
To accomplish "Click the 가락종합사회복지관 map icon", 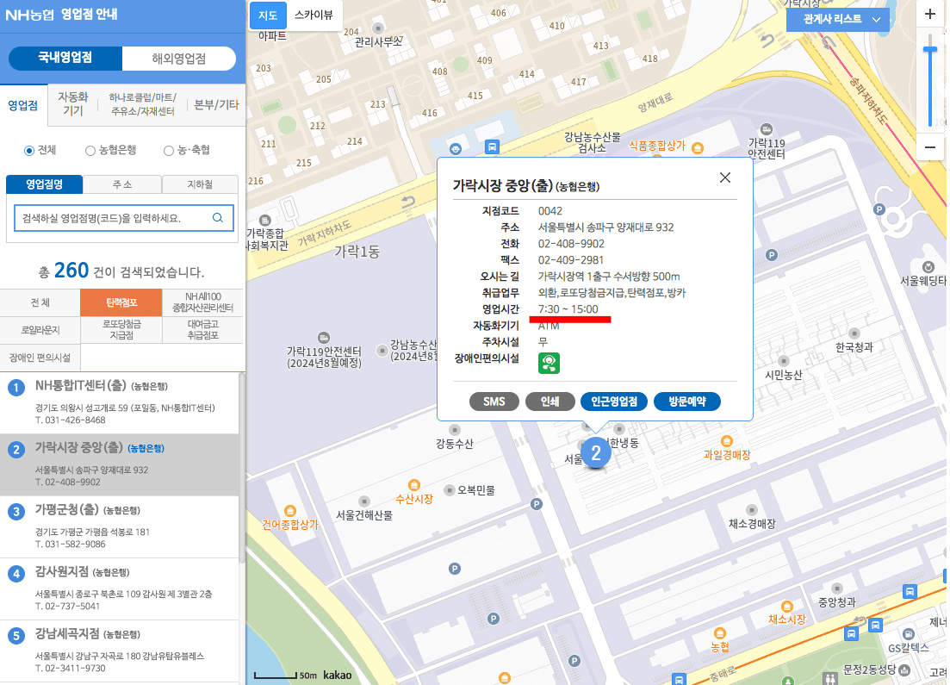I will pos(264,220).
